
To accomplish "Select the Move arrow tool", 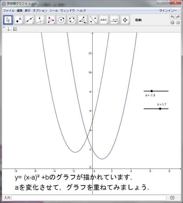I will pyautogui.click(x=8, y=20).
